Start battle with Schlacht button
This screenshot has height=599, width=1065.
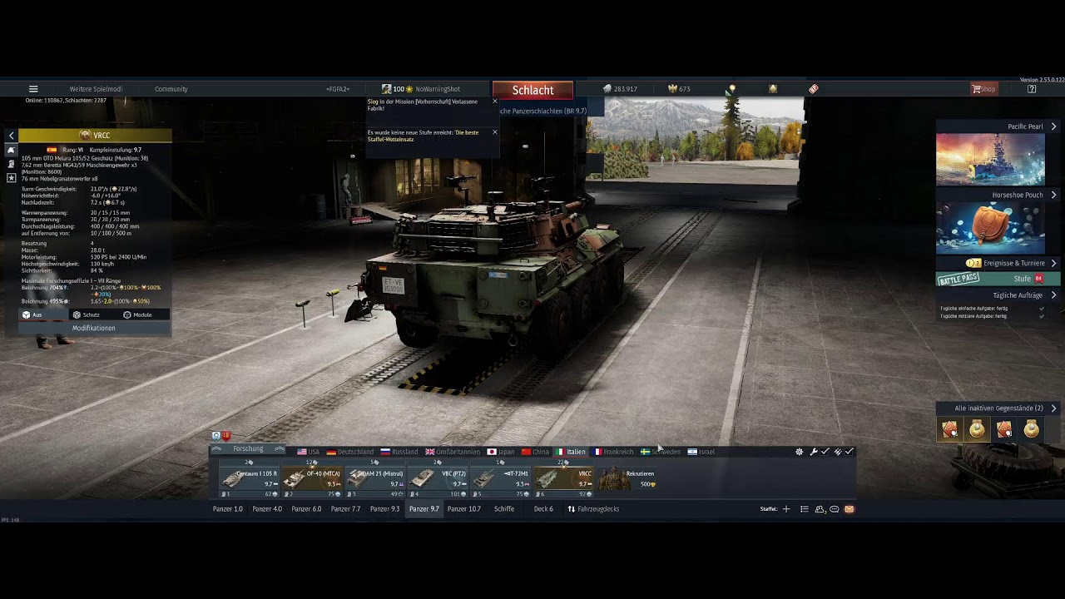coord(532,90)
